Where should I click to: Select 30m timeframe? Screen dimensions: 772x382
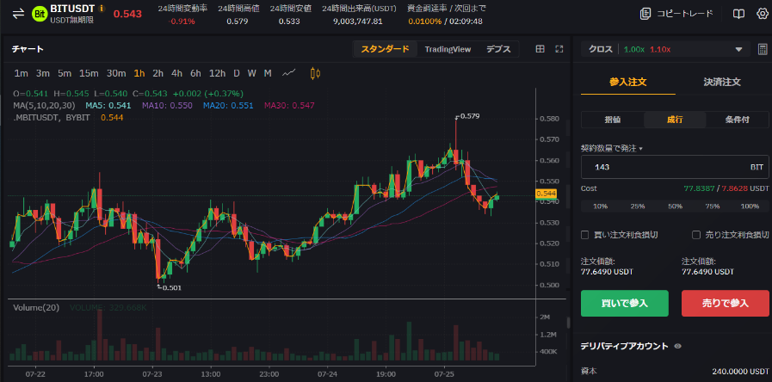(x=116, y=73)
